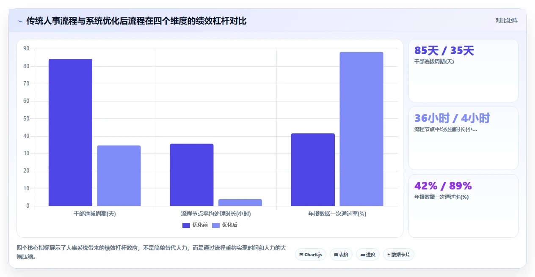Click the lightning icon beside the title
535x277 pixels.
(20, 21)
